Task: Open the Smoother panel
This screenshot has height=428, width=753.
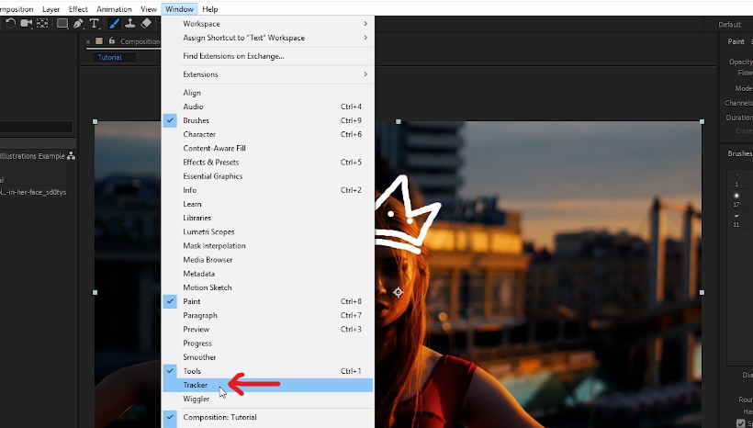Action: [268, 357]
